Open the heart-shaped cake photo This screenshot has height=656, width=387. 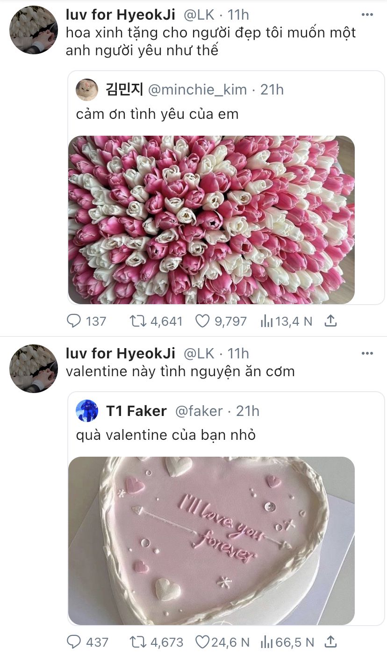[211, 540]
